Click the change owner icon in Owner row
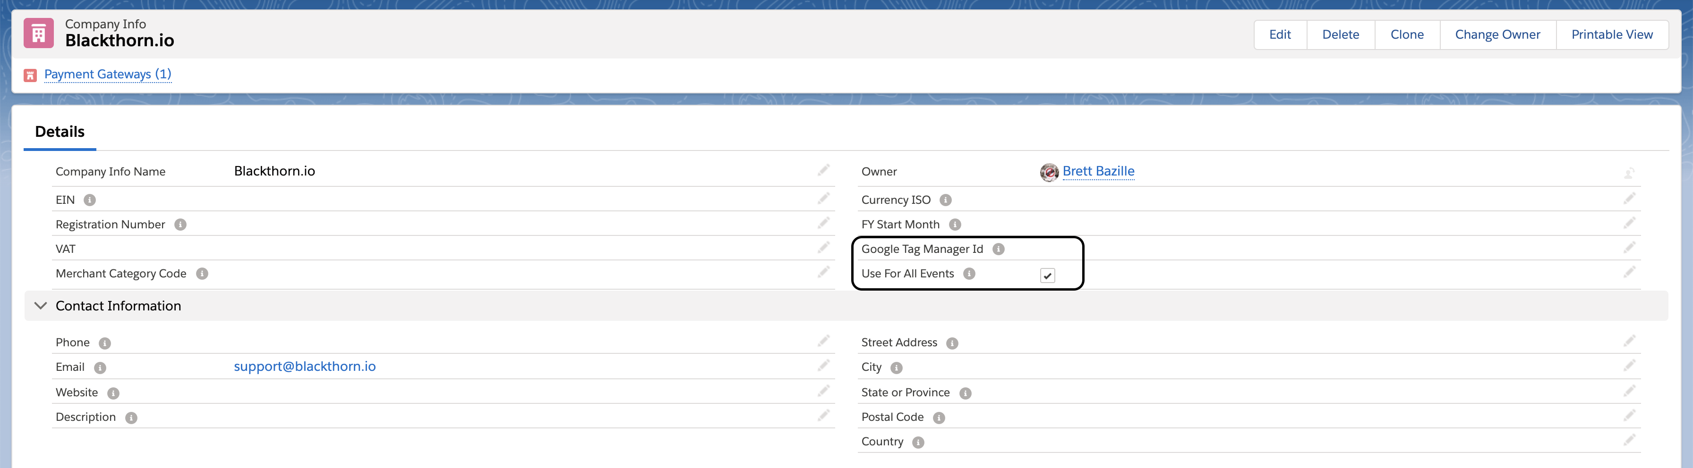1693x468 pixels. coord(1629,173)
